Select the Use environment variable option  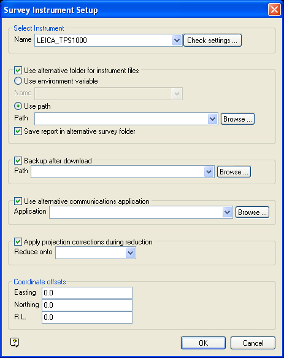click(18, 81)
